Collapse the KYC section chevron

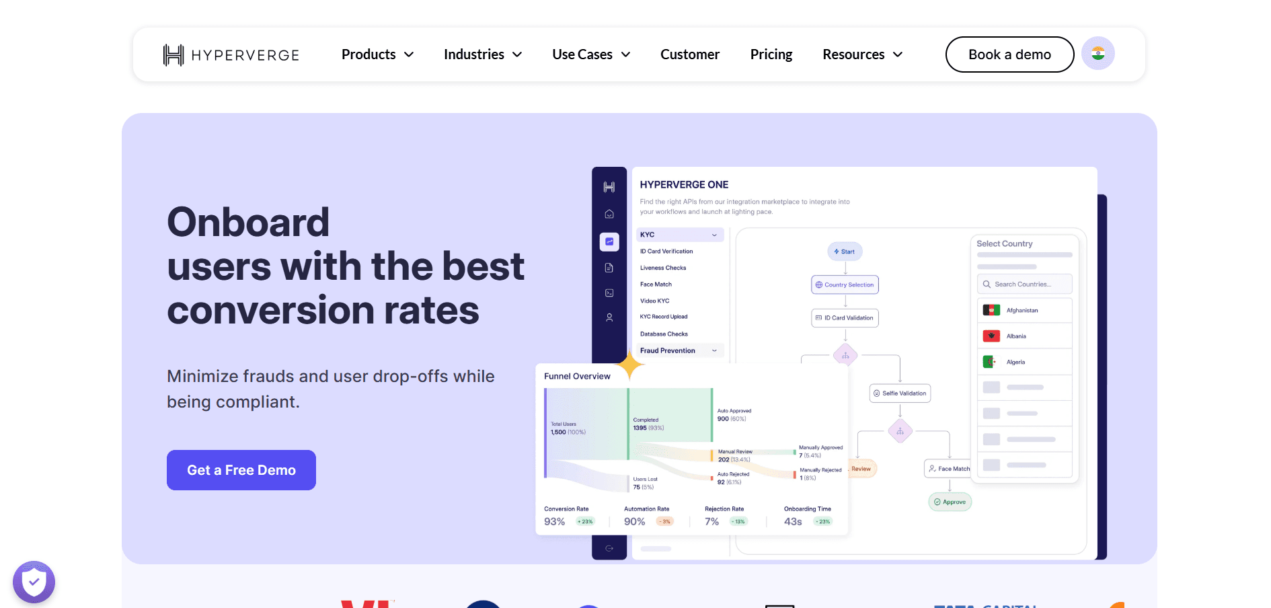(x=714, y=235)
